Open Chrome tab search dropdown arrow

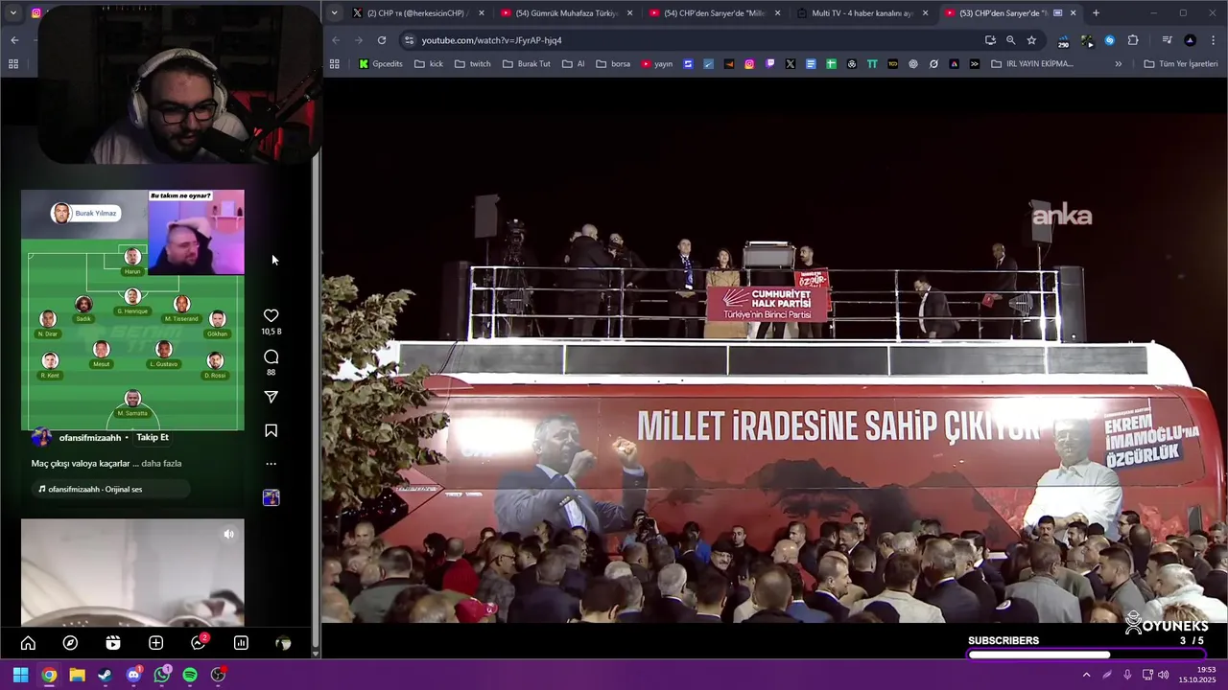[x=334, y=13]
